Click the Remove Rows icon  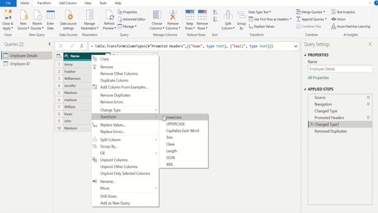coord(202,15)
